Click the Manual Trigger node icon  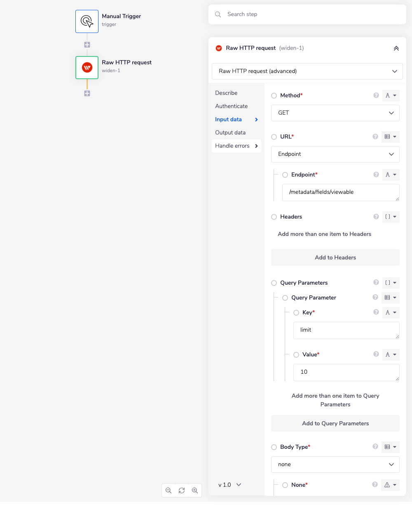(x=87, y=21)
